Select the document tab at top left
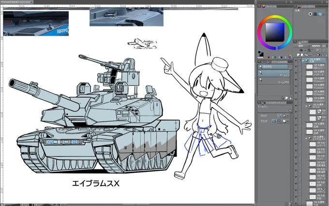 (x=16, y=2)
